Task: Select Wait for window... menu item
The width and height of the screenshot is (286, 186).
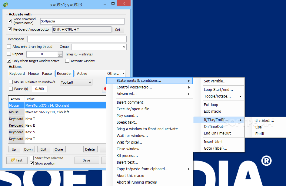Action: 149,136
